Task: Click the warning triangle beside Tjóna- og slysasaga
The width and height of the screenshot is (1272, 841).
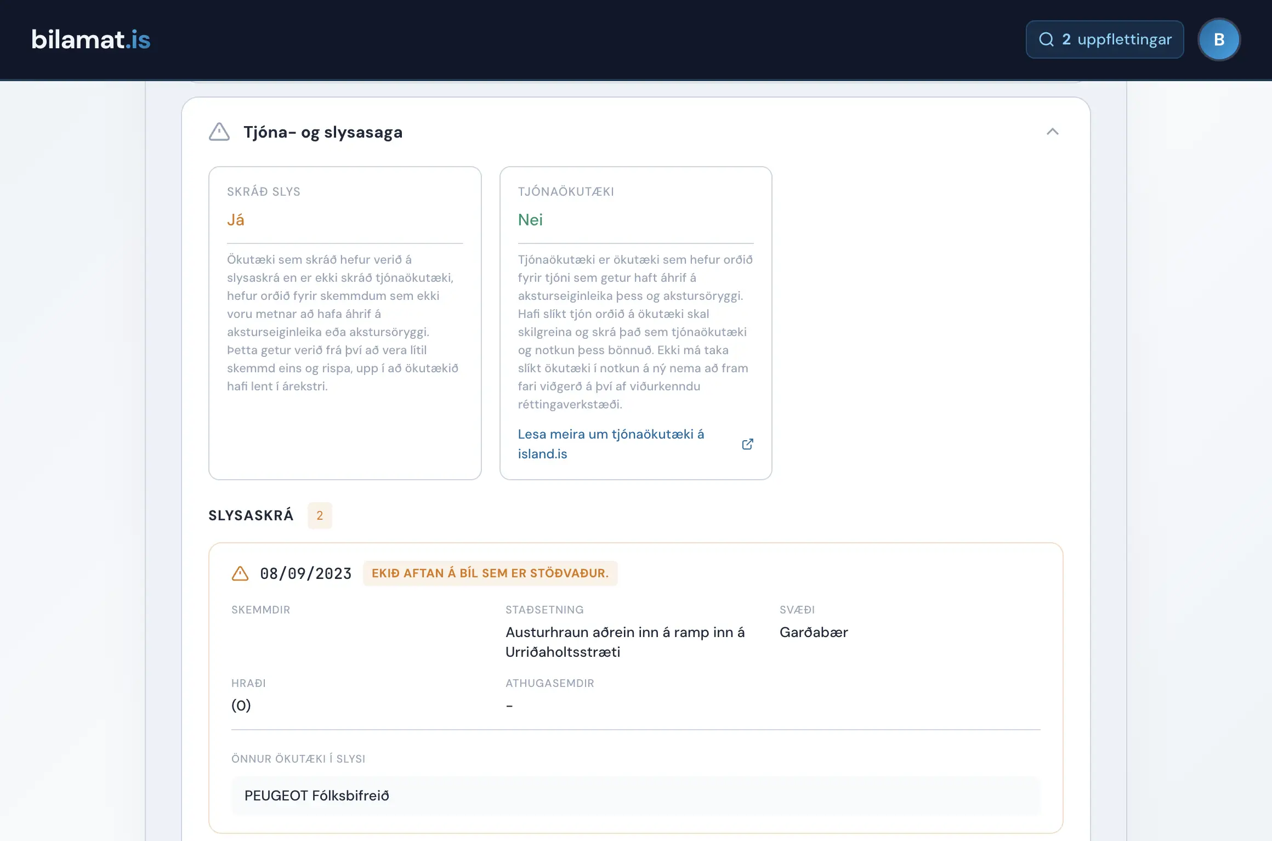Action: (219, 132)
